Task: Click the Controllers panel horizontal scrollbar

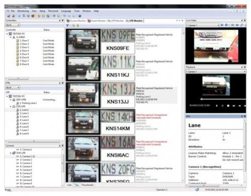Action: (x=19, y=78)
